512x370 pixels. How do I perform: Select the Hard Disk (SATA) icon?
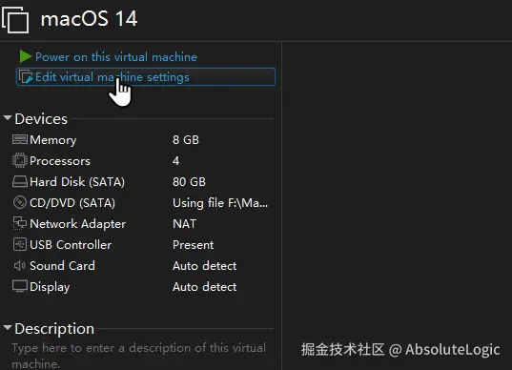20,181
